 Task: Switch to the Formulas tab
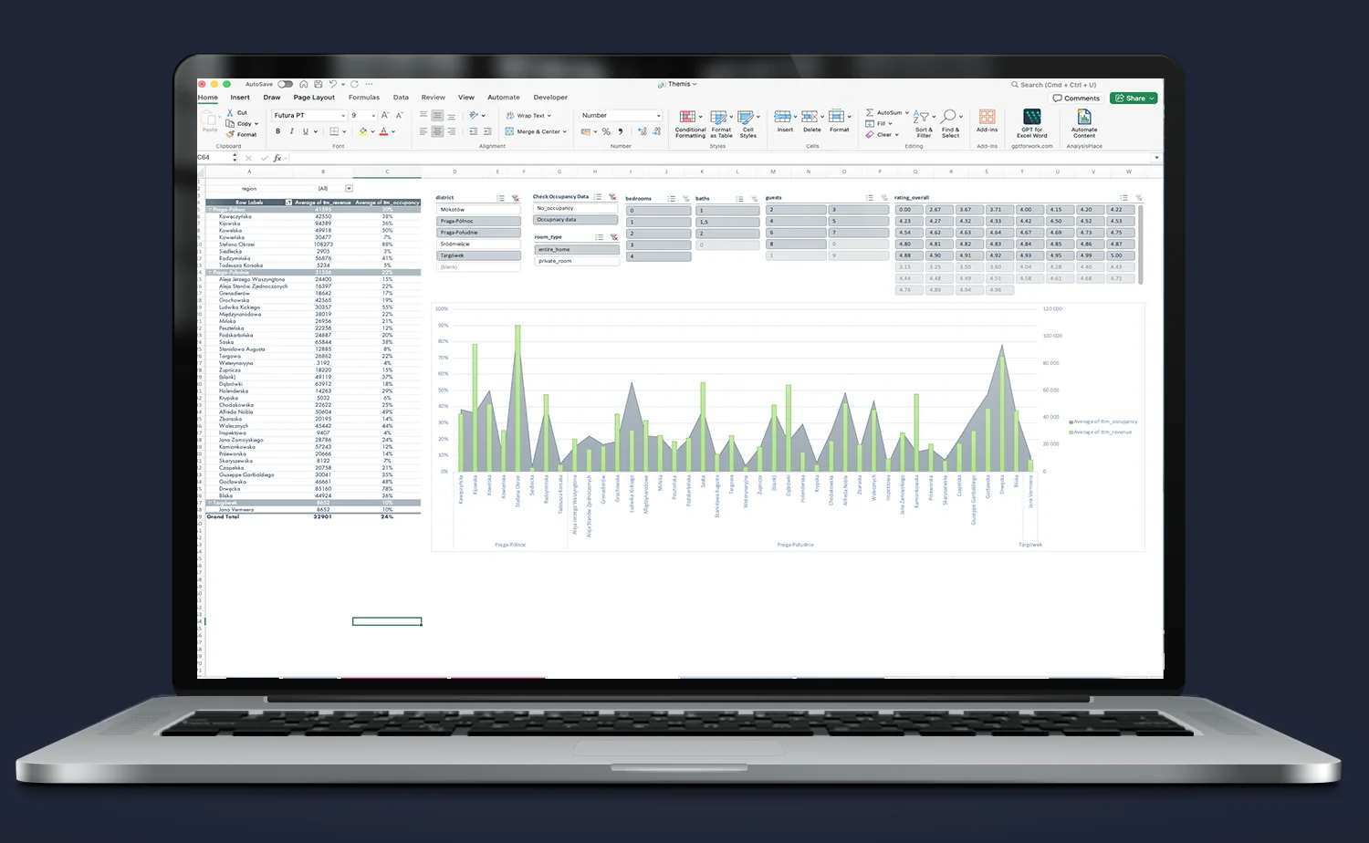[x=364, y=98]
